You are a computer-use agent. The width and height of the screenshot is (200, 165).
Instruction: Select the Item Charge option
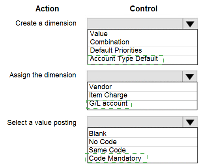[142, 96]
